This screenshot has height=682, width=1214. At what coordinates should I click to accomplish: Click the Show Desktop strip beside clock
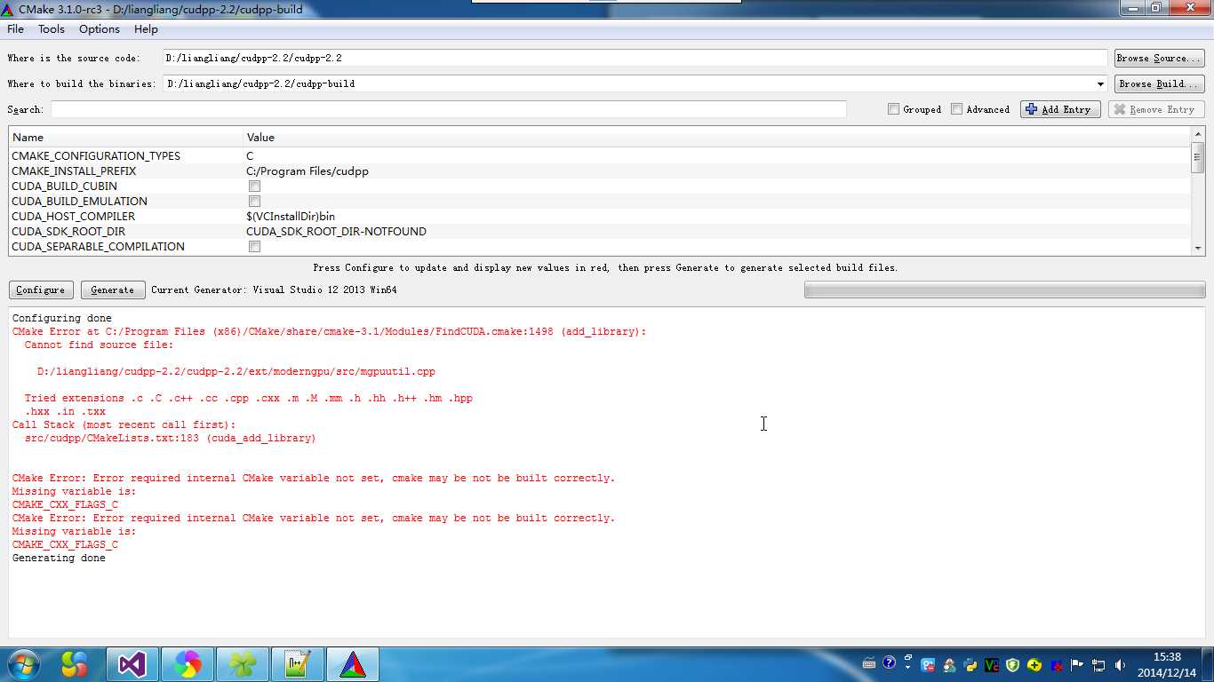coord(1207,664)
